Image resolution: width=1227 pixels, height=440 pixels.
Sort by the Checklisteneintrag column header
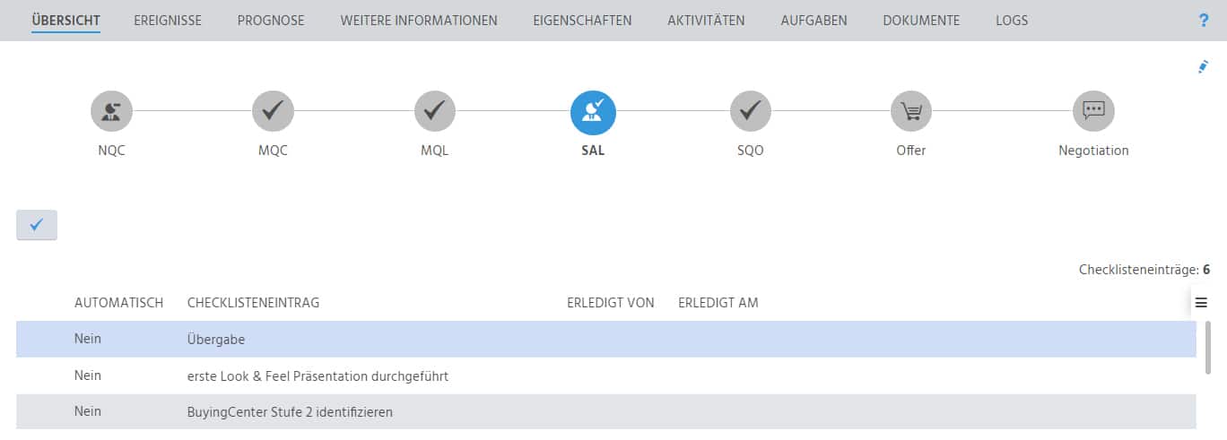pyautogui.click(x=254, y=303)
